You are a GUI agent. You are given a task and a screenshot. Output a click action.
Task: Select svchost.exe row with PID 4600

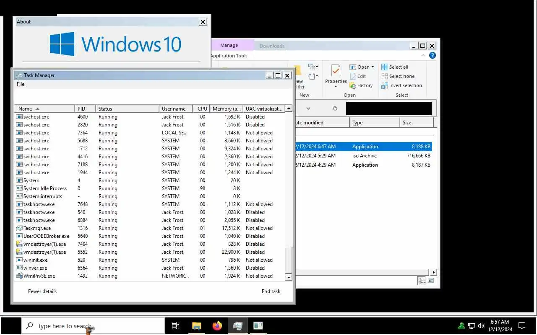150,117
